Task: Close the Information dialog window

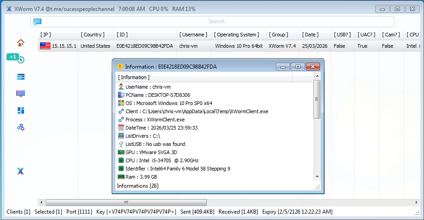Action: 313,66
